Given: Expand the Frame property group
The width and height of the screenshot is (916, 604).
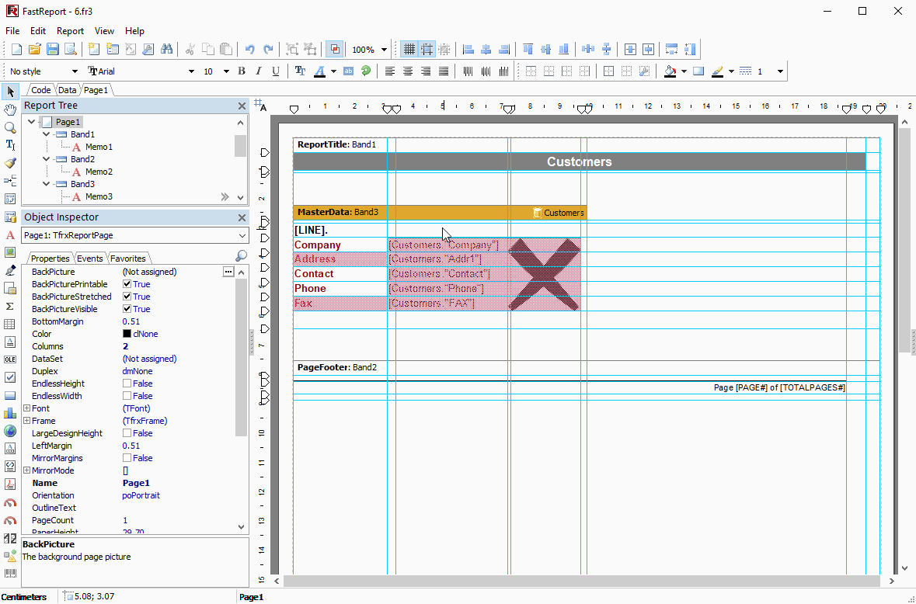Looking at the screenshot, I should pyautogui.click(x=26, y=421).
